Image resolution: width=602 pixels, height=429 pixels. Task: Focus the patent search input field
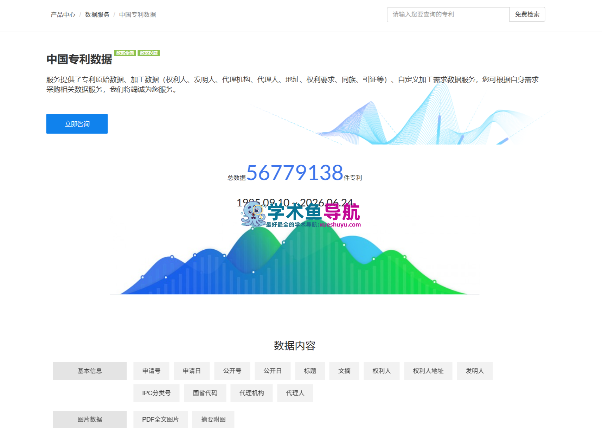tap(448, 14)
